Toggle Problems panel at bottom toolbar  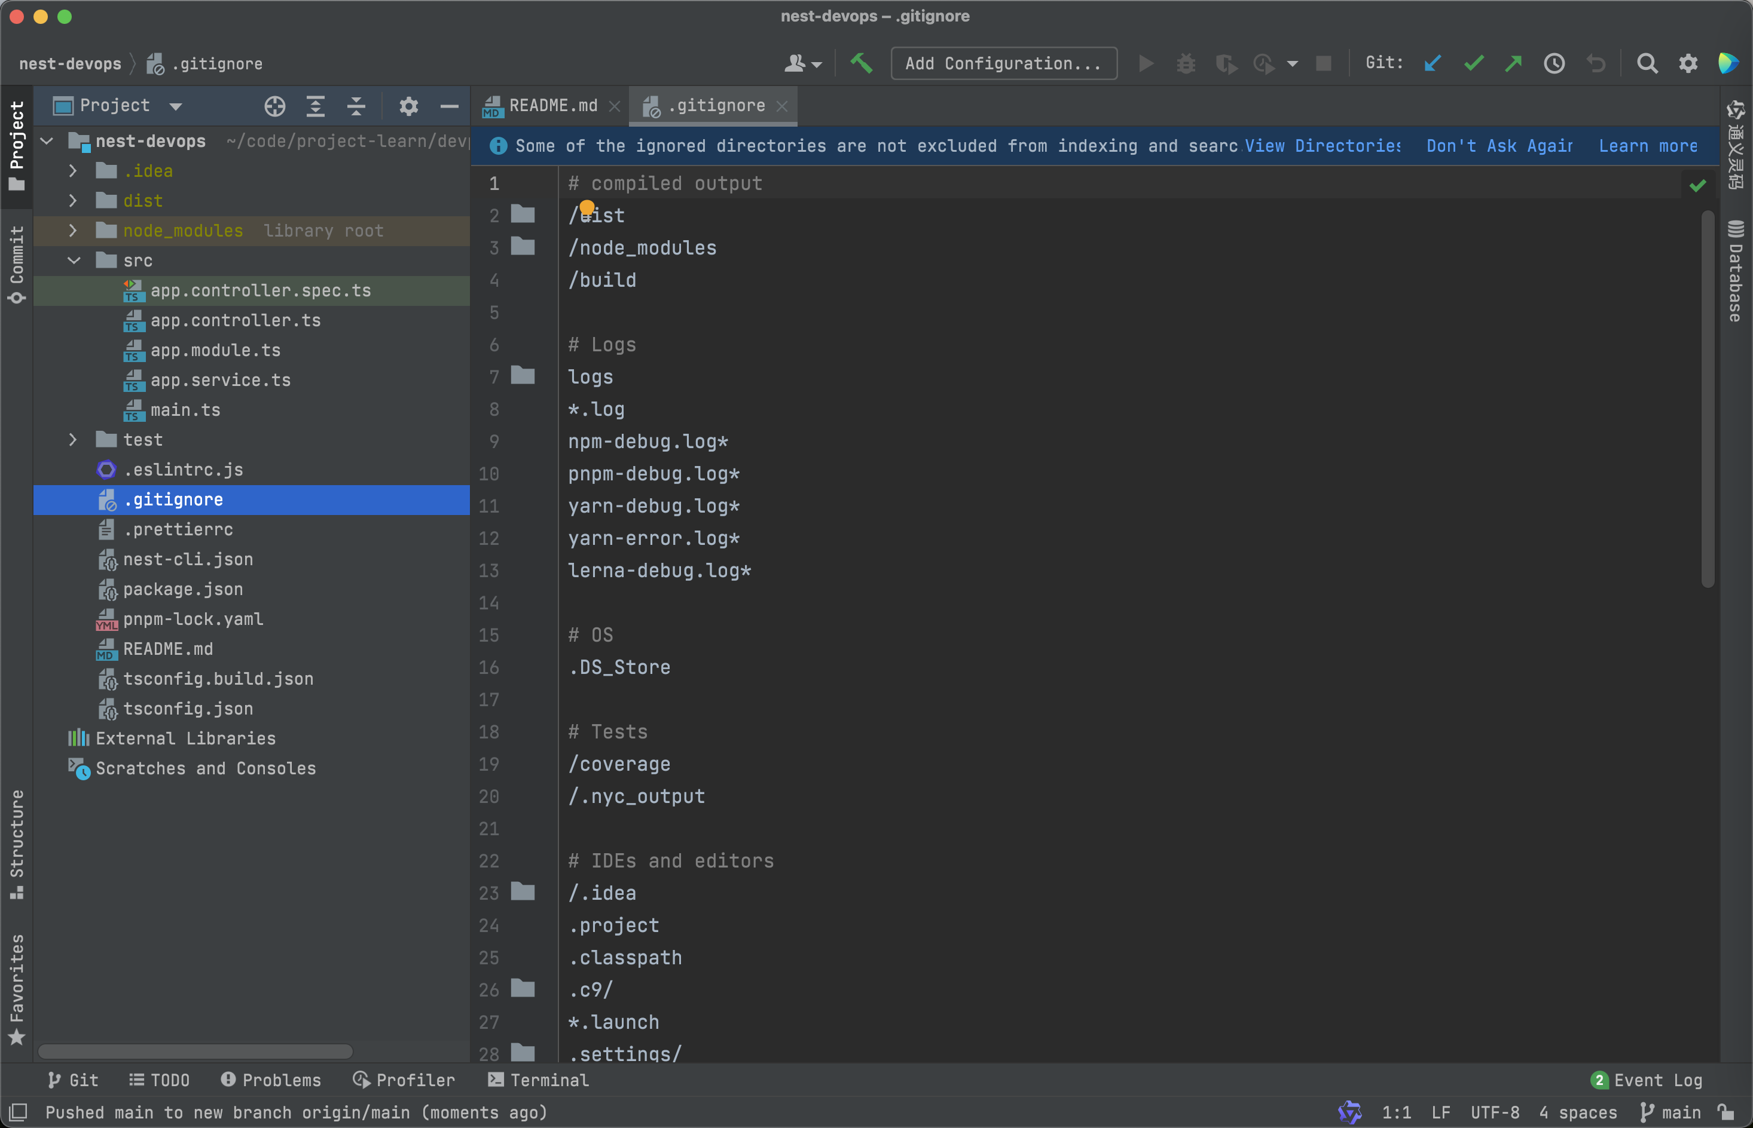point(270,1080)
